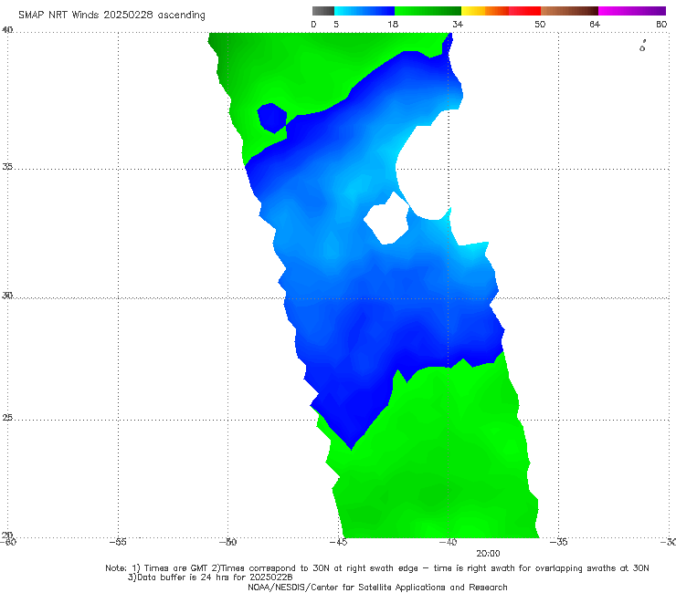The image size is (676, 593).
Task: Click the magenta 64-80 segment of the color bar
Action: point(632,11)
